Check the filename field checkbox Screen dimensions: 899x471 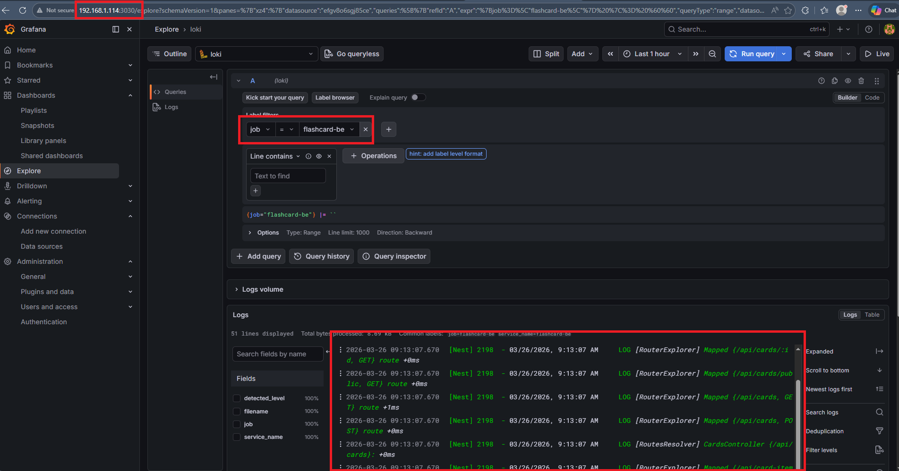click(x=237, y=412)
